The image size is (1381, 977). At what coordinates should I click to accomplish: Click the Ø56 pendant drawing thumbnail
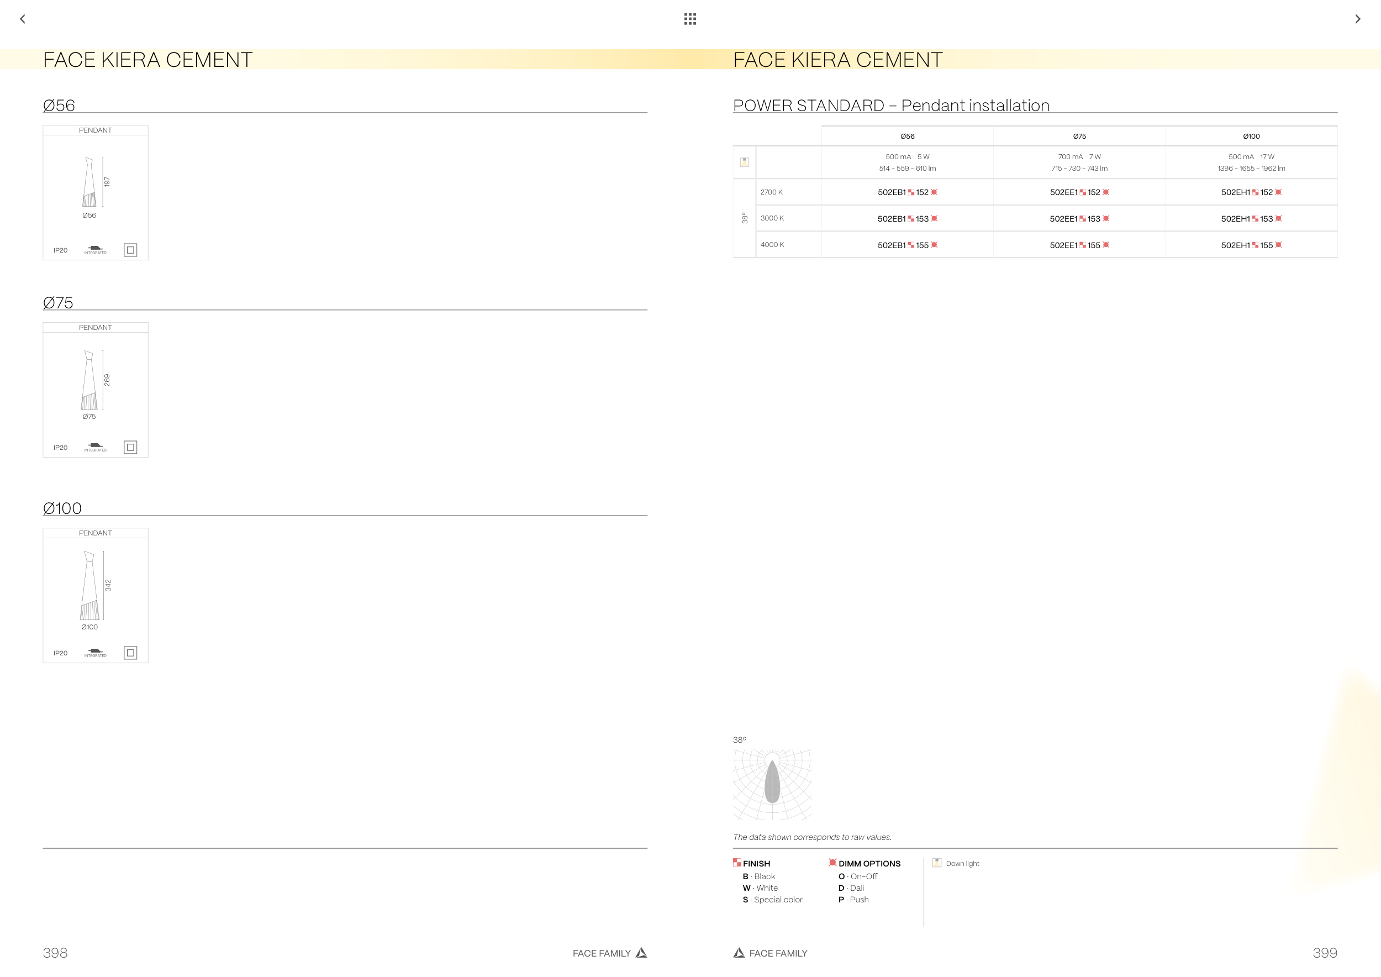(89, 182)
